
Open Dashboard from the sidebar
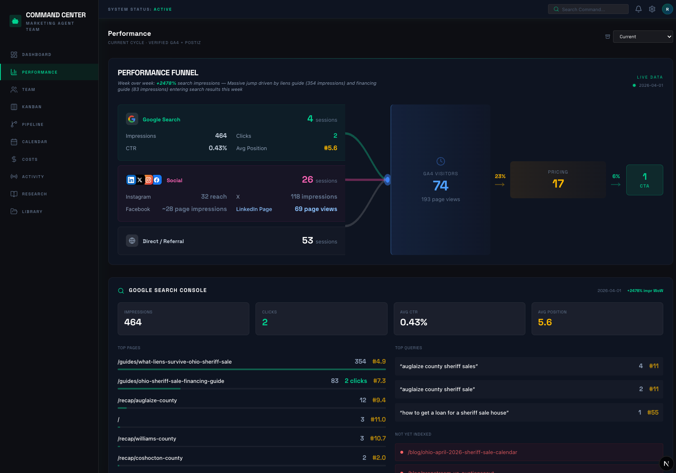(37, 55)
